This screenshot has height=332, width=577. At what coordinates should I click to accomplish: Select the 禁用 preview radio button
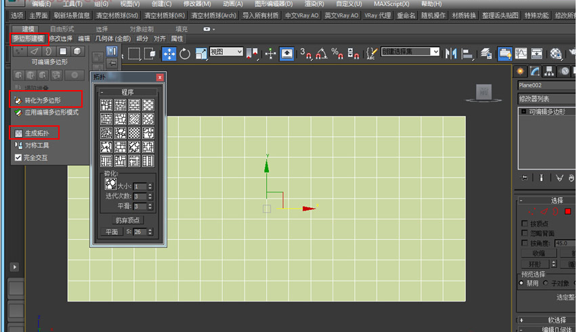pos(521,283)
